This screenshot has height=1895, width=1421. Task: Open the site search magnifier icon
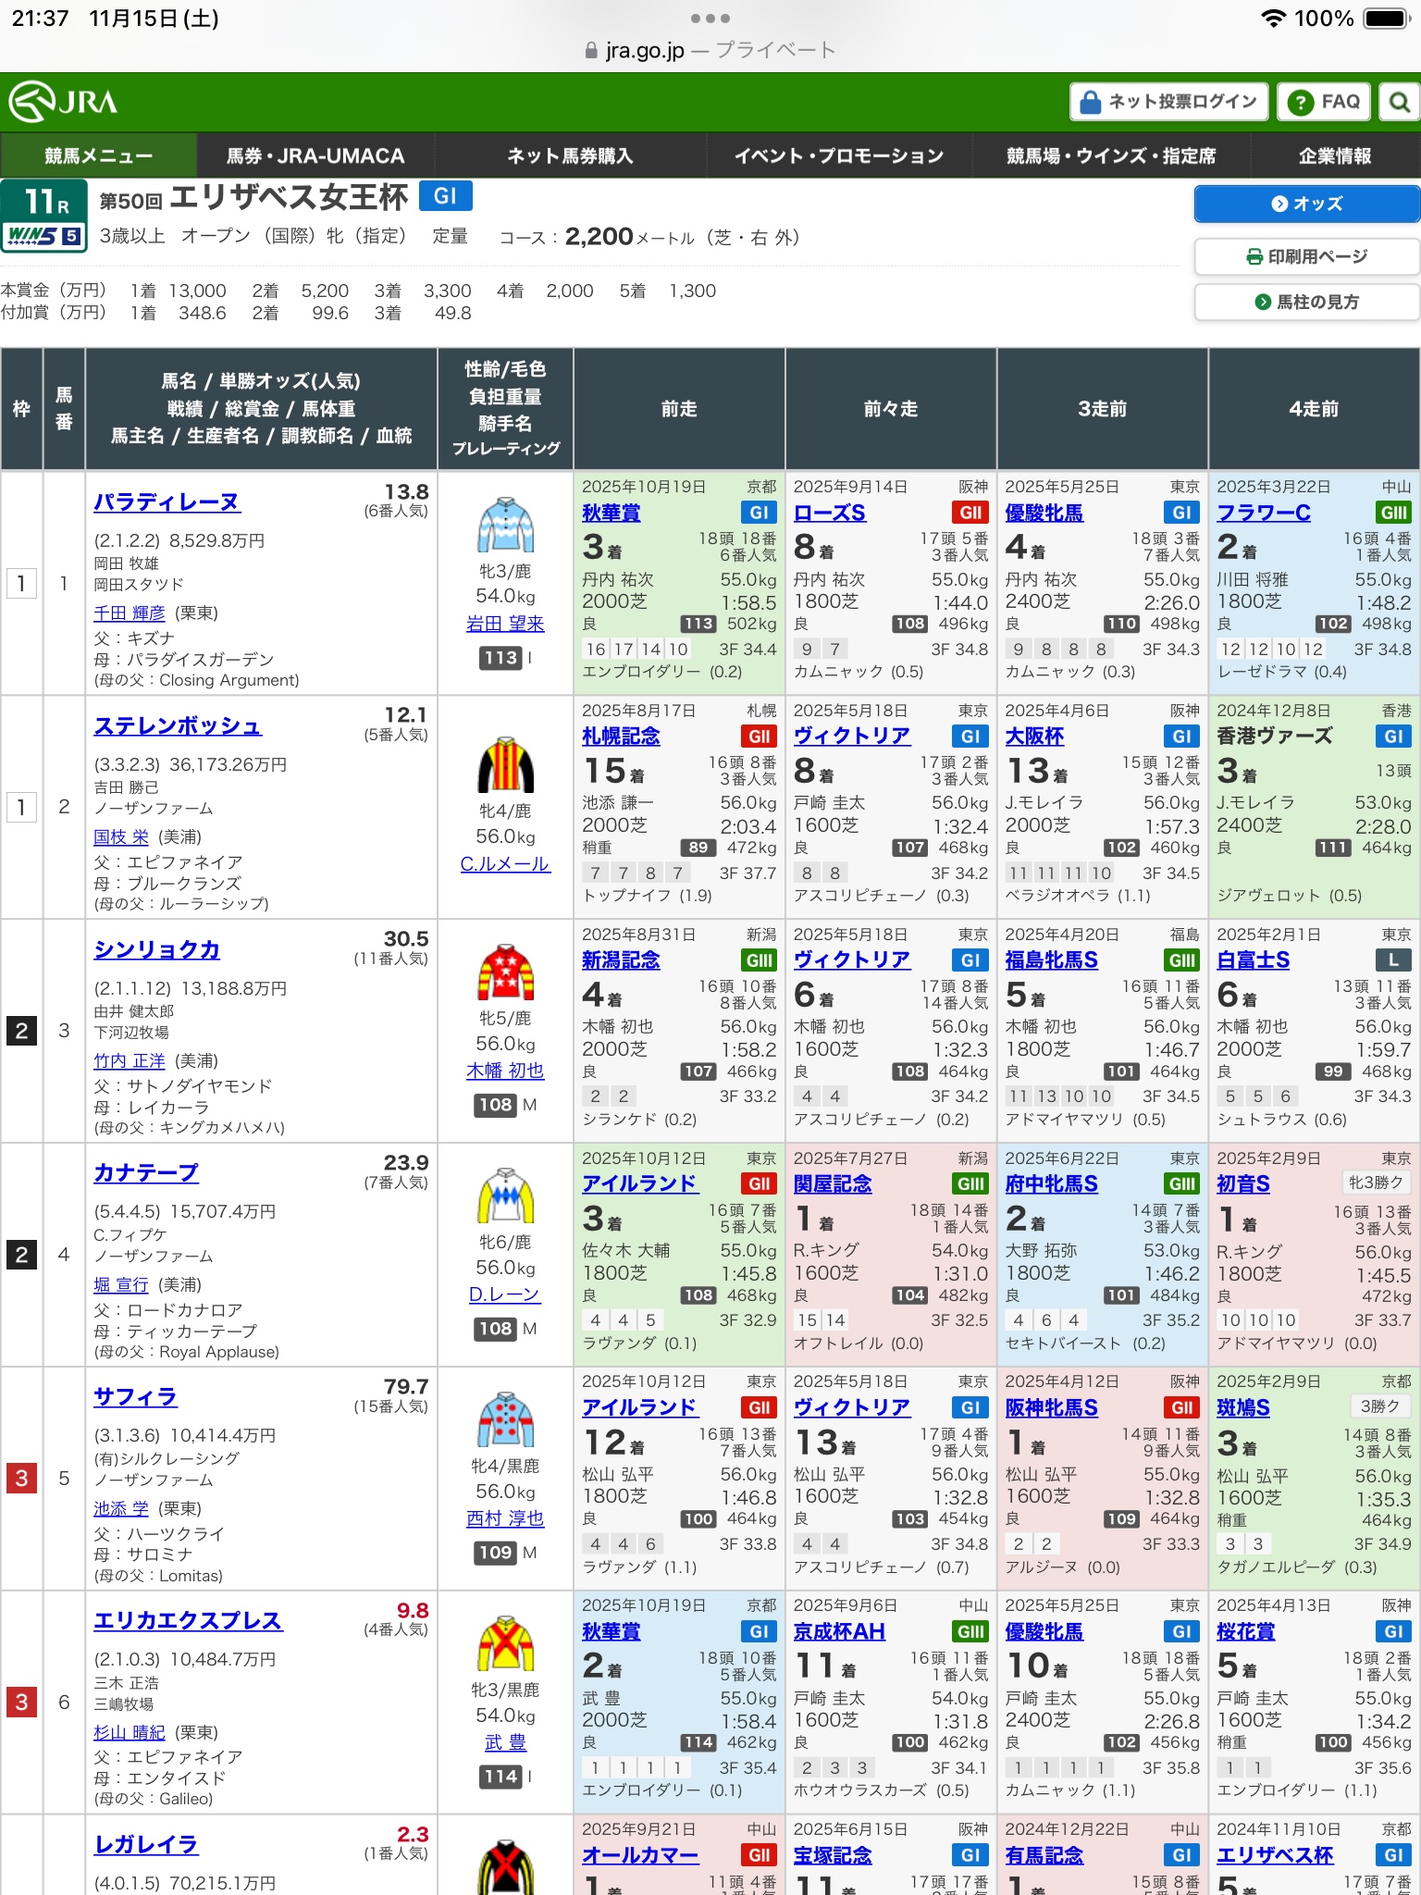pos(1399,102)
